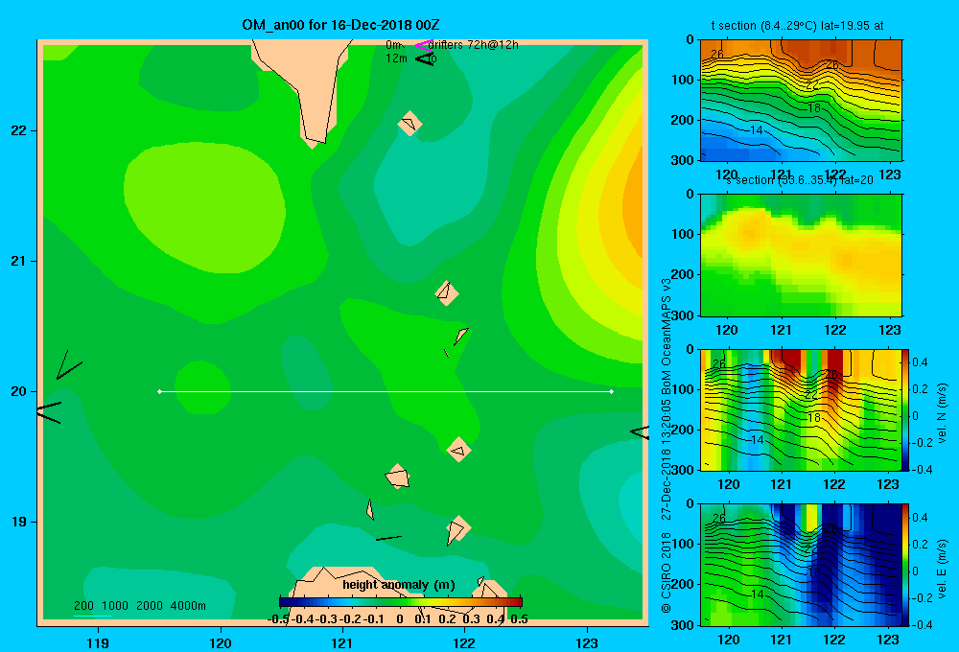
Task: Click longitude label 120 on main map axis
Action: [221, 642]
